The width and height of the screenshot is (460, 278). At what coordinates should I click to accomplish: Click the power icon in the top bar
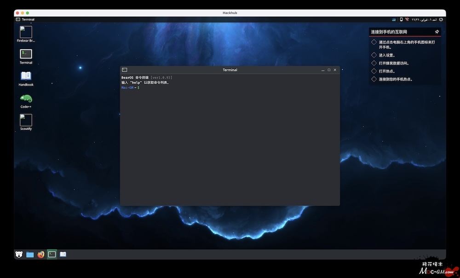point(441,20)
